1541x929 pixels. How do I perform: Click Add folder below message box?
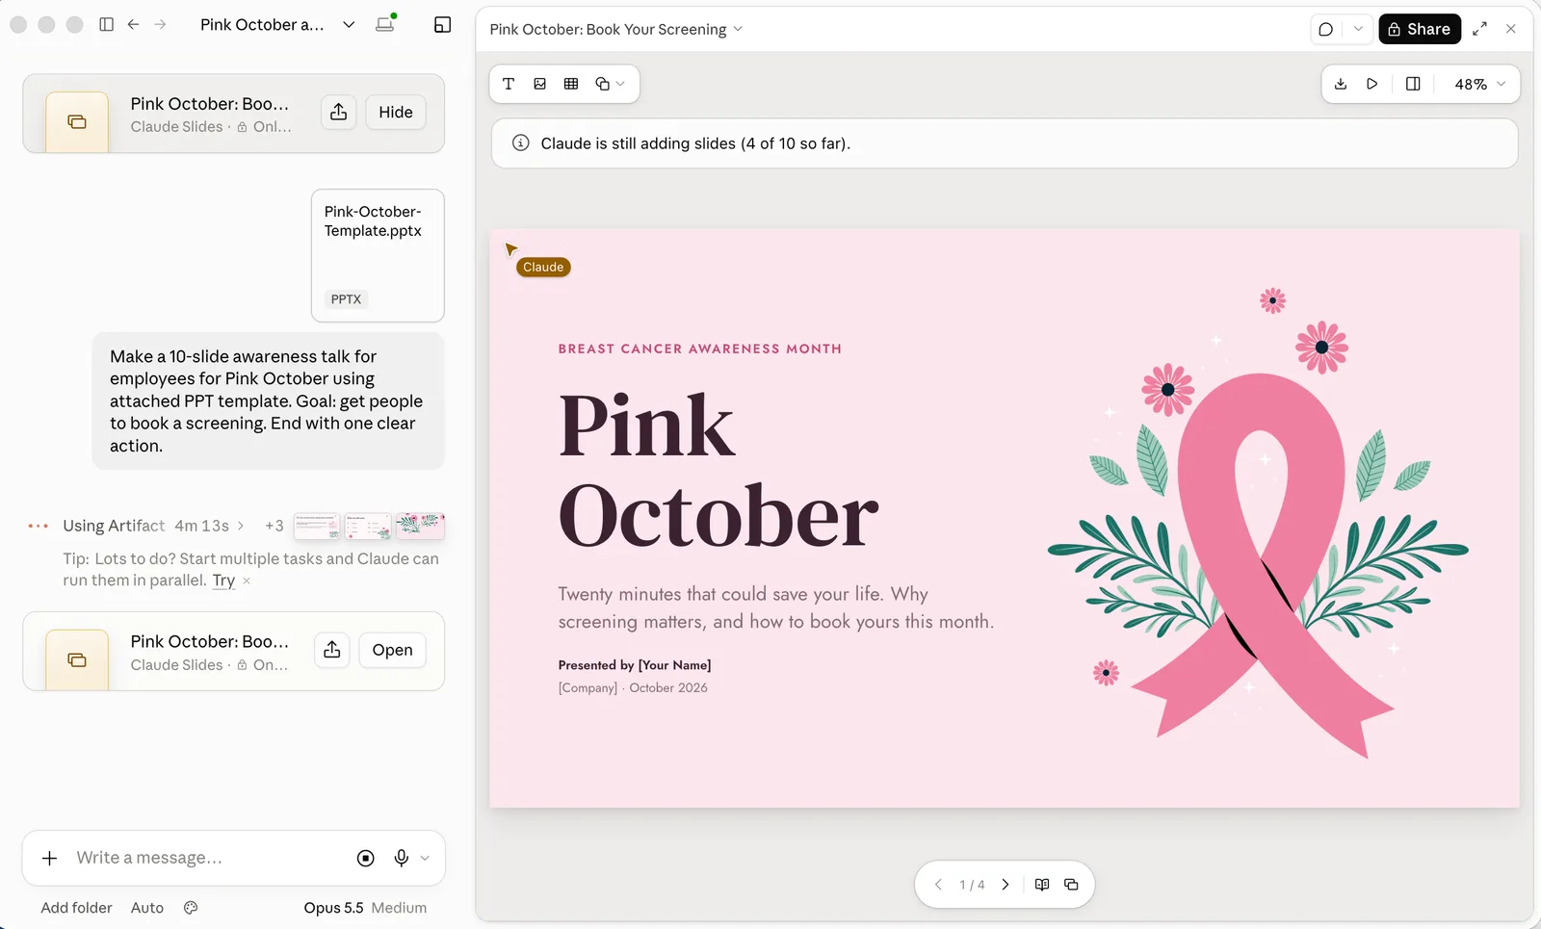[76, 908]
